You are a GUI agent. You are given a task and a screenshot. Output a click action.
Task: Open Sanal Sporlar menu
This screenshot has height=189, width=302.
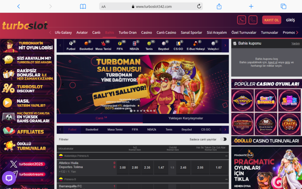[191, 32]
